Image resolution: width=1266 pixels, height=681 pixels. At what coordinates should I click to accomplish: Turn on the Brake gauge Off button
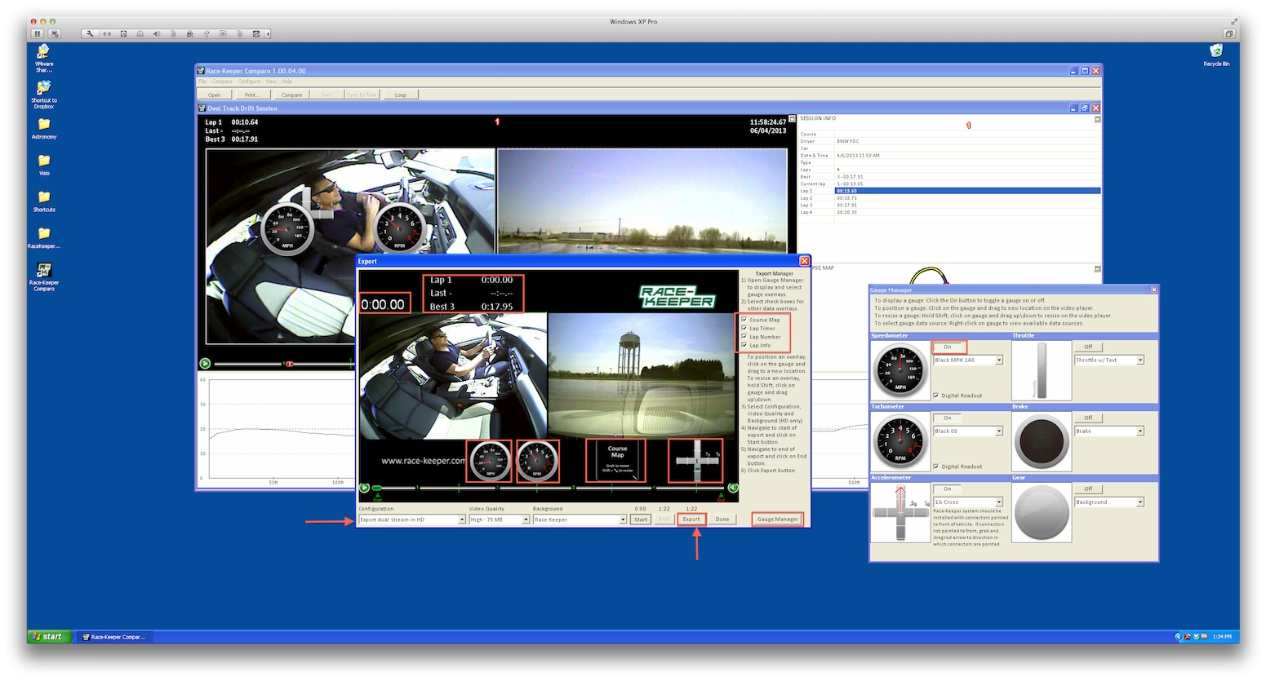pos(1089,418)
